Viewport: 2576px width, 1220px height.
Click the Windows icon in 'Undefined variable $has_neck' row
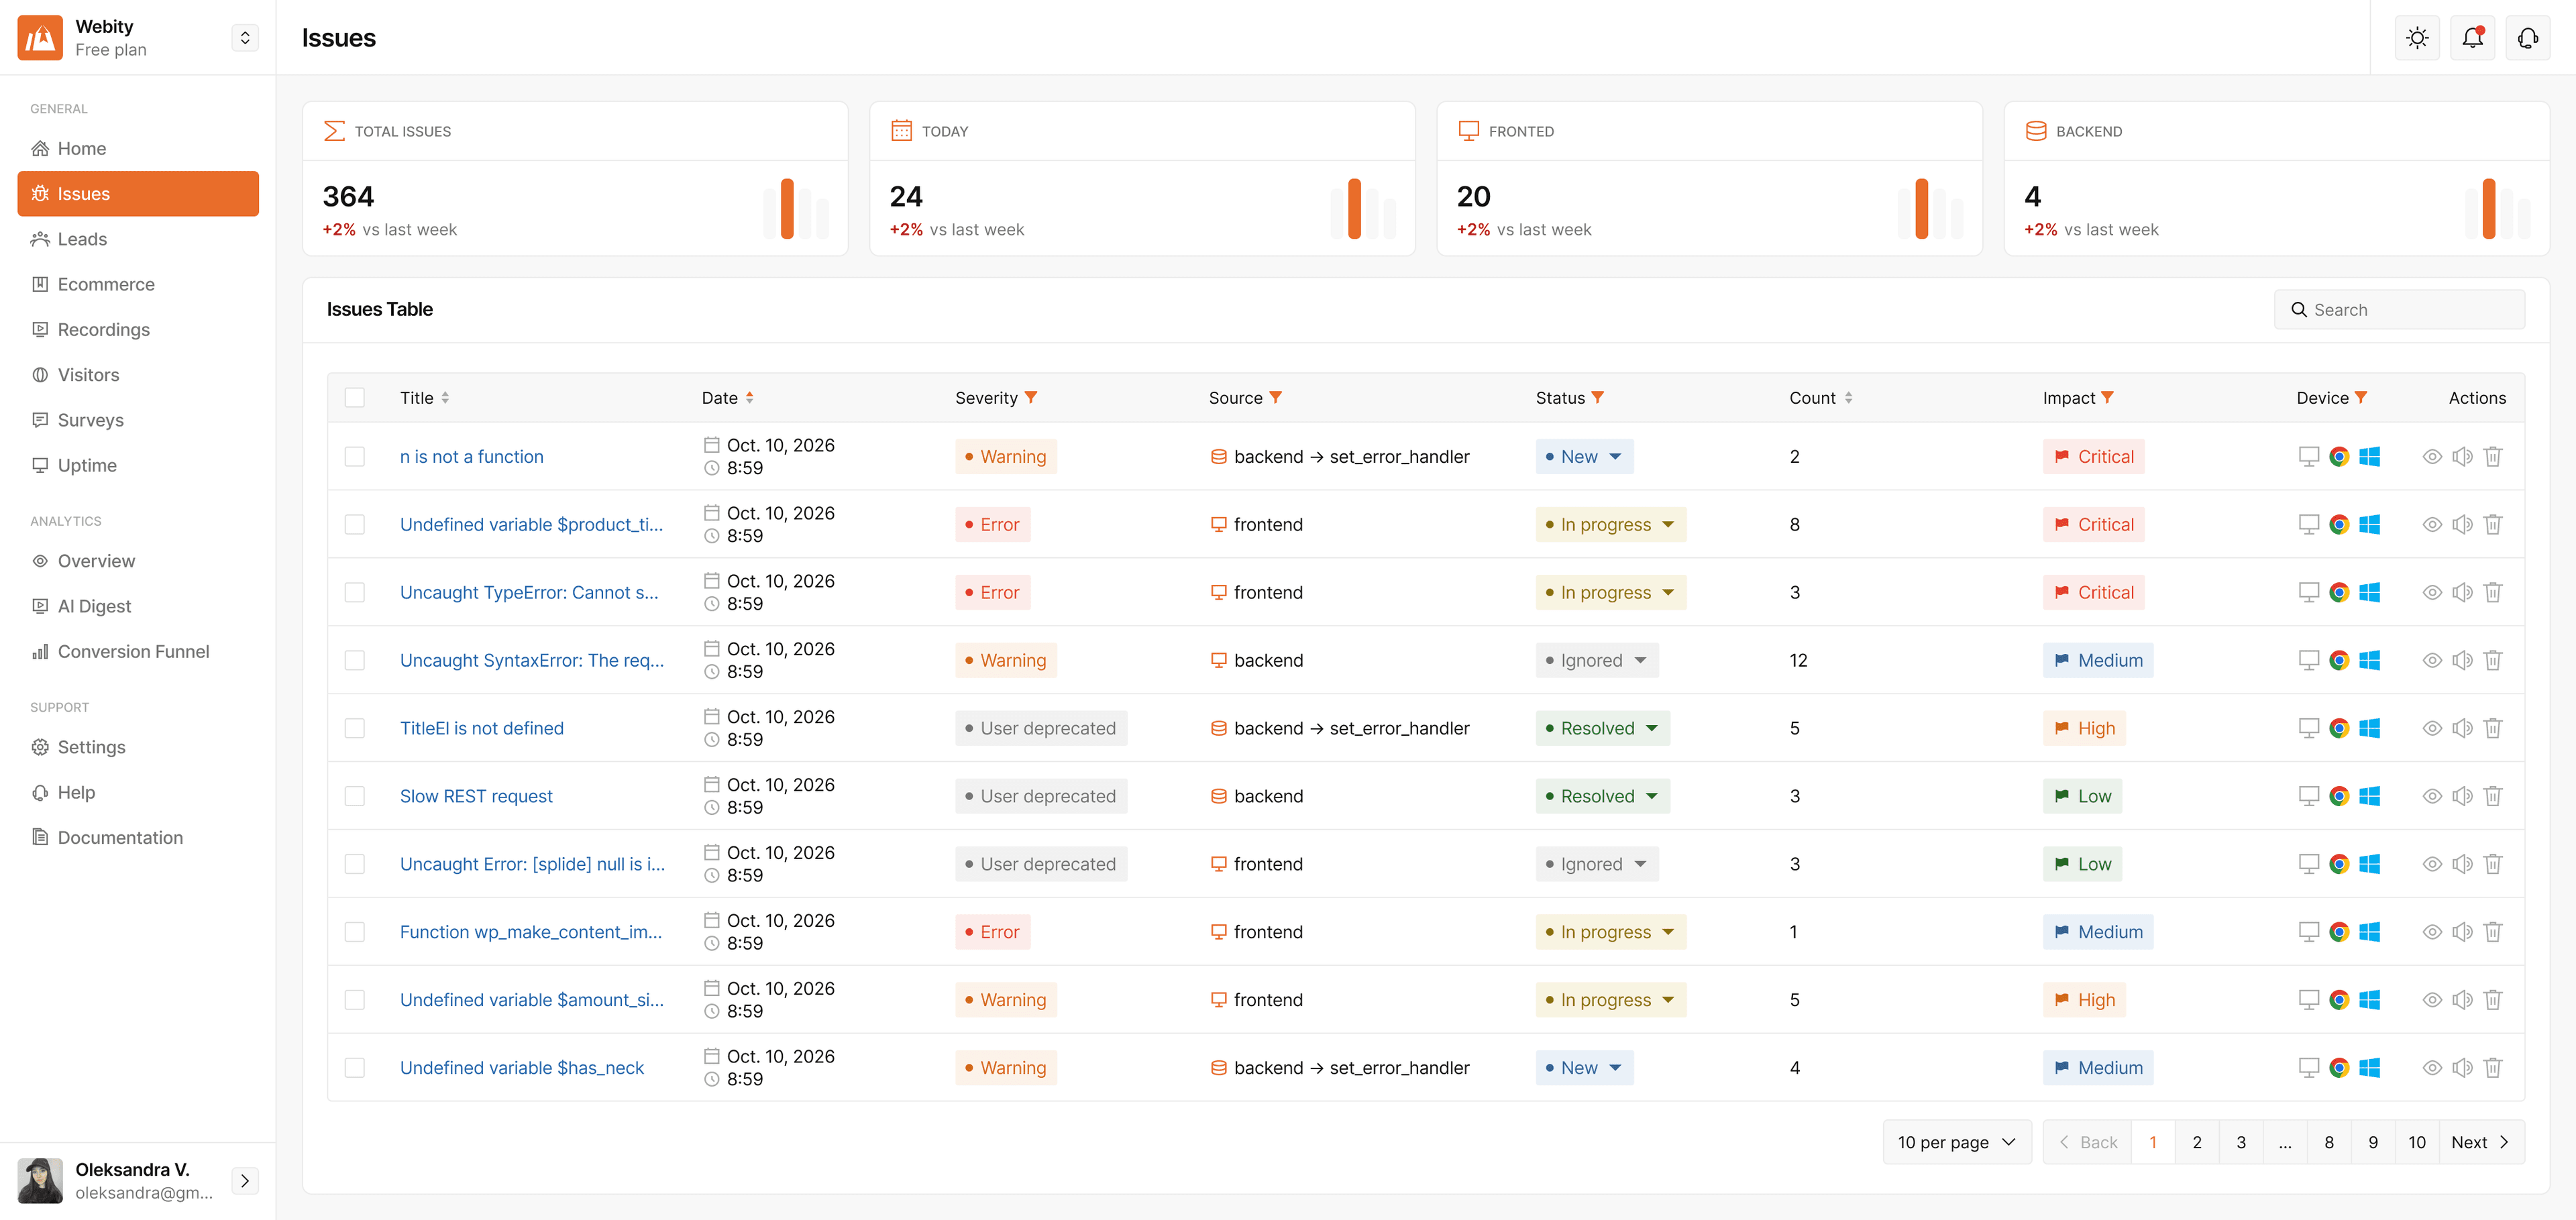[x=2369, y=1068]
